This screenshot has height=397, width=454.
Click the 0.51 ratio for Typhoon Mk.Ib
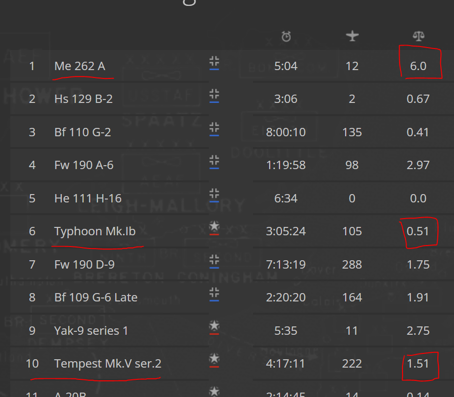click(x=418, y=231)
